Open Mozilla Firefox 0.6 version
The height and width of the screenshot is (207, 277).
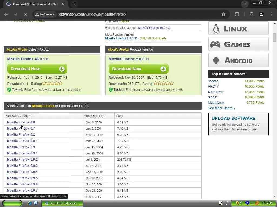pyautogui.click(x=21, y=122)
